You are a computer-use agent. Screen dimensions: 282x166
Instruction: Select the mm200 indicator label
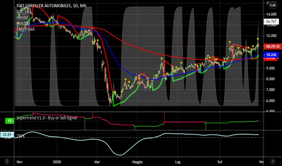coord(23,23)
